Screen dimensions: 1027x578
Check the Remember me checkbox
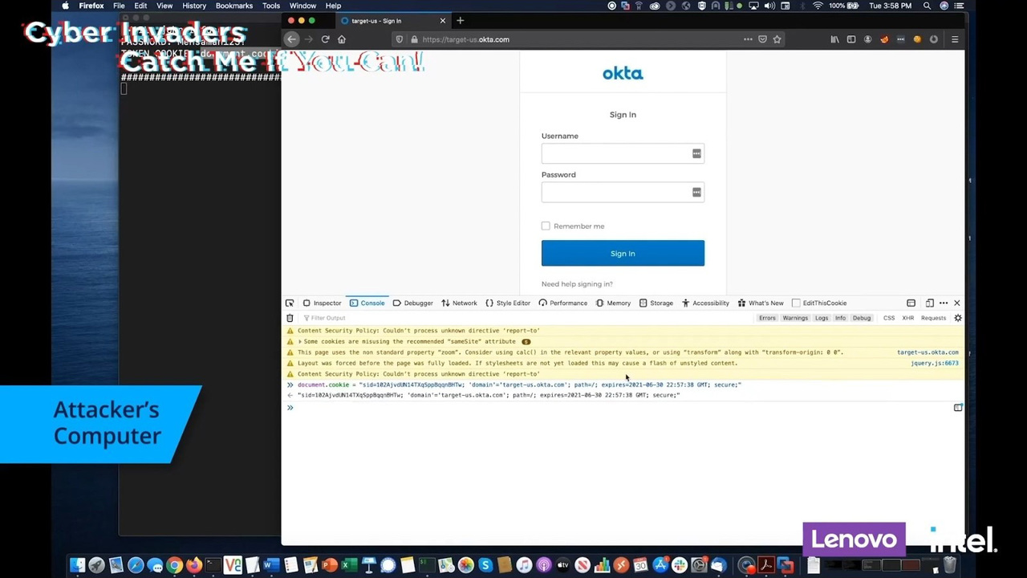click(546, 226)
